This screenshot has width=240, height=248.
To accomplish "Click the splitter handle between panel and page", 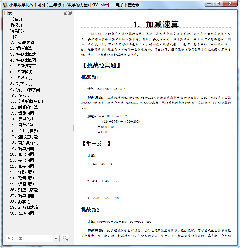I will [x=74, y=128].
